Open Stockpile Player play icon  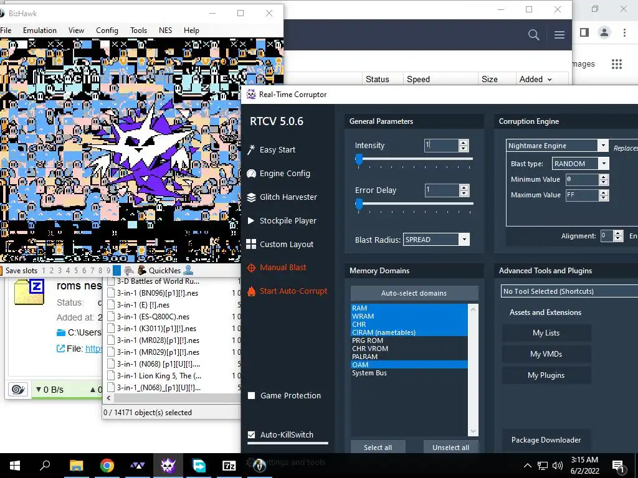click(x=251, y=221)
